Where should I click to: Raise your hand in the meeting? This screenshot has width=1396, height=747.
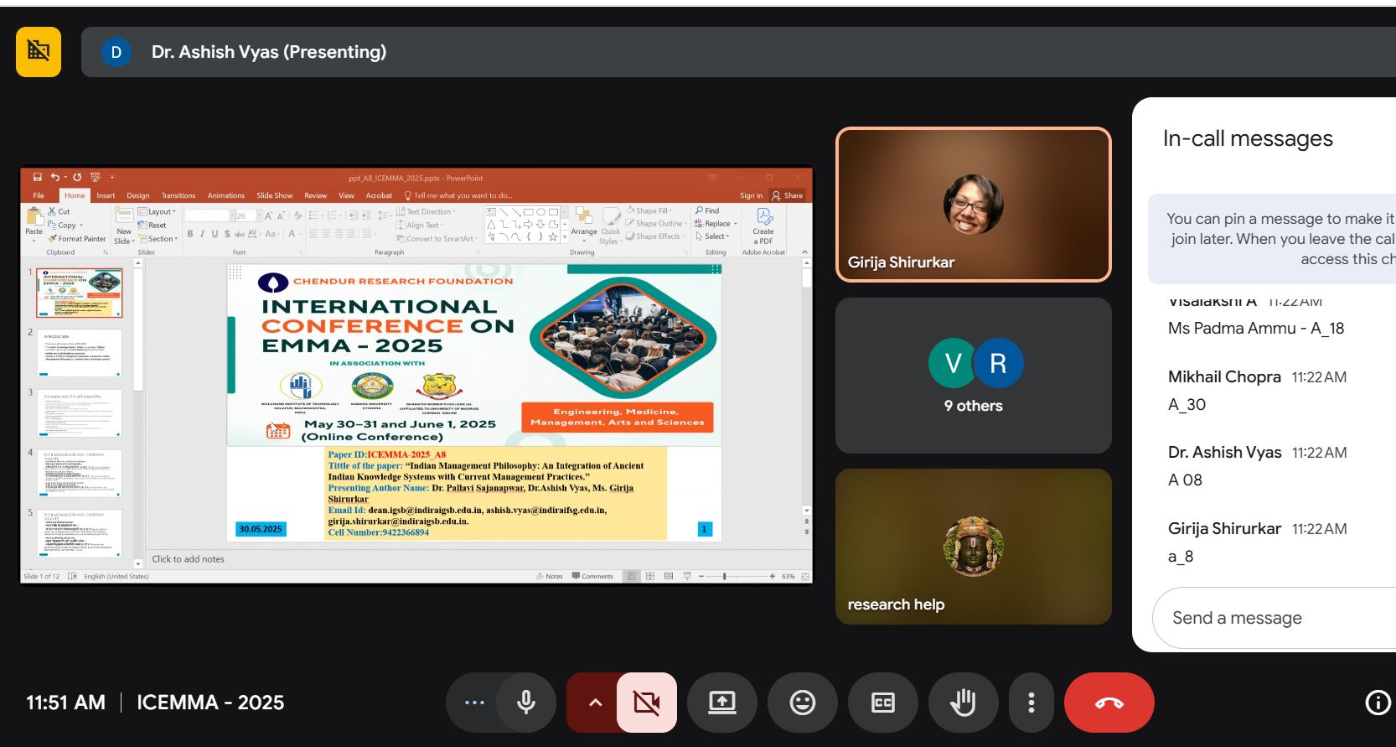[x=964, y=703]
